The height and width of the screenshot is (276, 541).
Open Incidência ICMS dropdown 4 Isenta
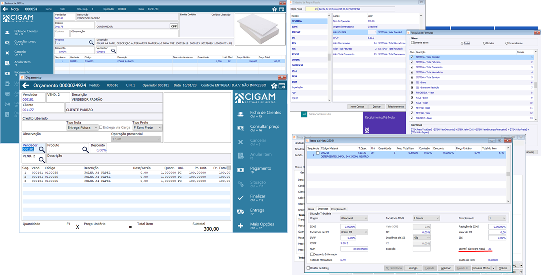click(x=426, y=218)
